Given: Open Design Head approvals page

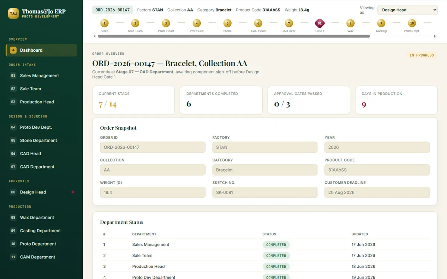Looking at the screenshot, I should coord(41,192).
